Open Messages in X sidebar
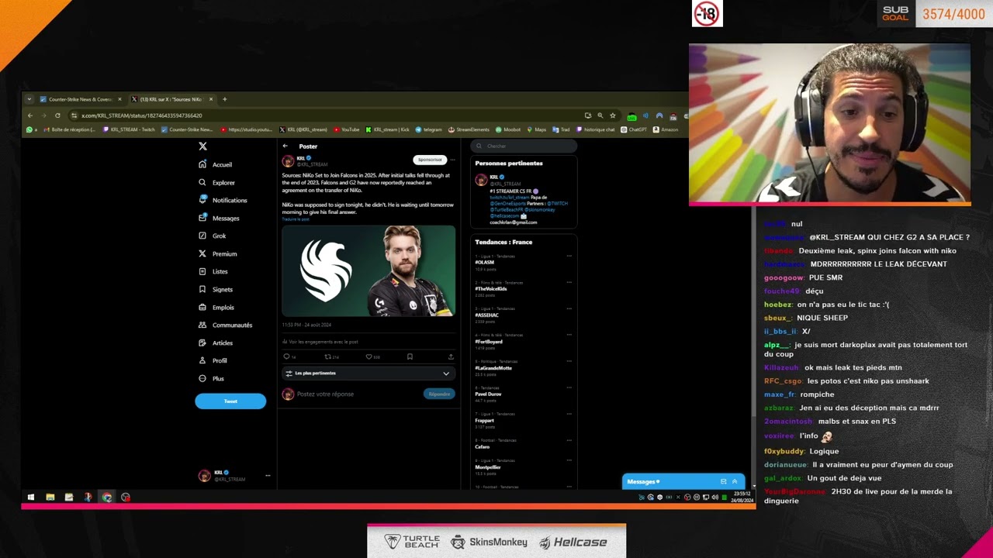Image resolution: width=993 pixels, height=558 pixels. coord(219,218)
